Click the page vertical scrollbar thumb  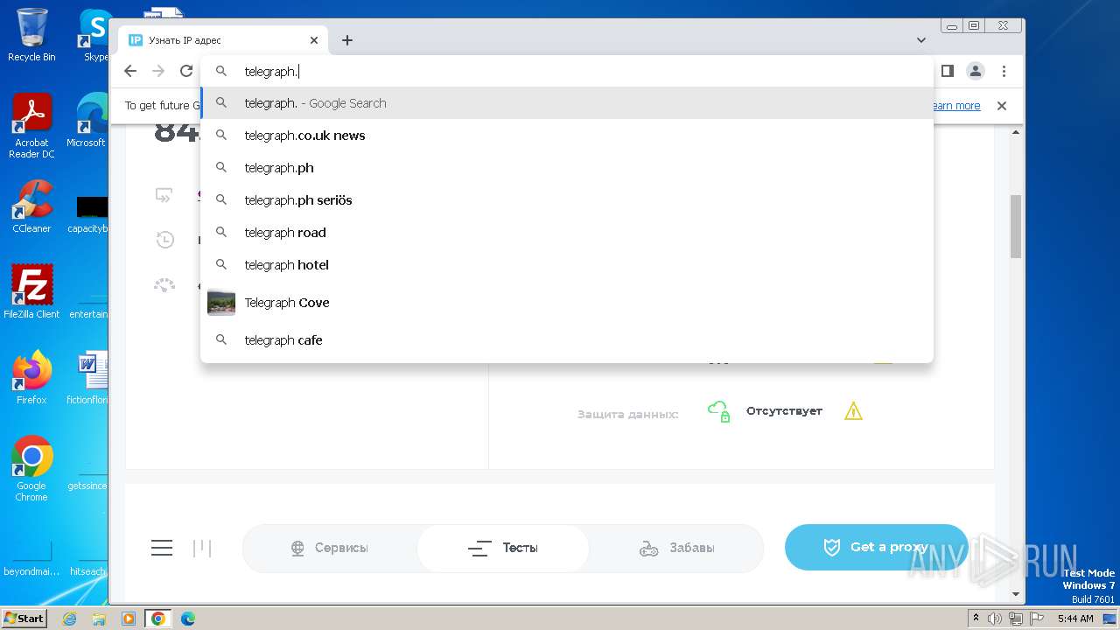1016,227
